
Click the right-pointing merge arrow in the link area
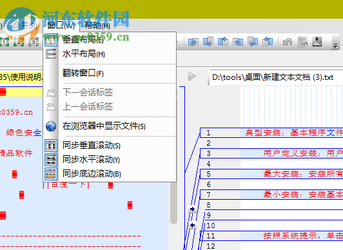(x=192, y=209)
